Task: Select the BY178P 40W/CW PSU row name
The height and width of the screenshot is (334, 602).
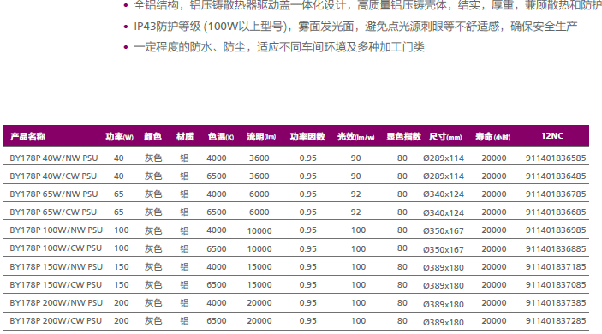Action: 53,176
